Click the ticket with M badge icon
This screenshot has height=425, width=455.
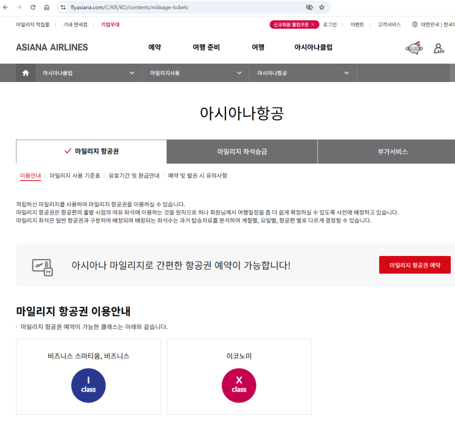42,267
